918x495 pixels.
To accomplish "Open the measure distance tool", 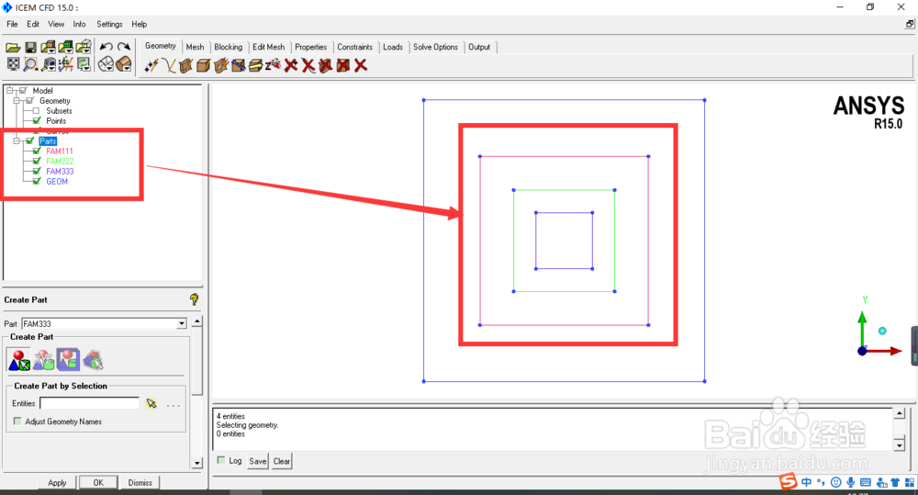I will pyautogui.click(x=49, y=64).
